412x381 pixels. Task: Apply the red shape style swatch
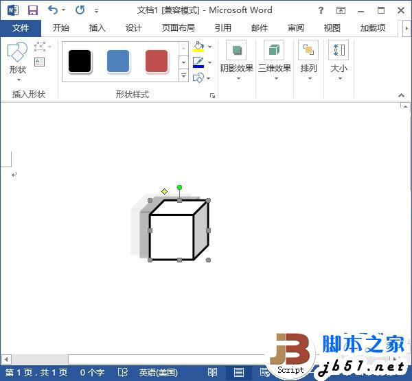click(x=157, y=62)
